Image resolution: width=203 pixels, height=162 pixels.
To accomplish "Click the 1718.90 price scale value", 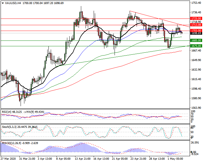I will pos(196,22).
